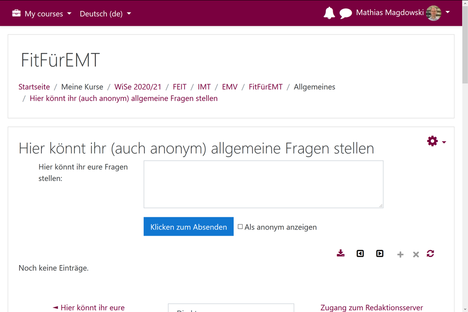The width and height of the screenshot is (468, 312).
Task: Click the next-entry right arrow icon
Action: click(x=379, y=253)
